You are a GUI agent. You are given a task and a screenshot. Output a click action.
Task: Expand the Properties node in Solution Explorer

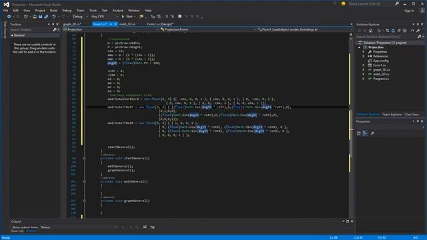point(363,52)
